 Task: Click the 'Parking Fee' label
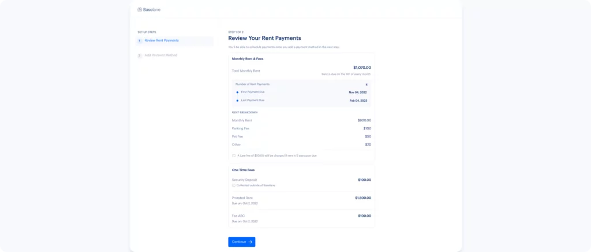tap(241, 129)
